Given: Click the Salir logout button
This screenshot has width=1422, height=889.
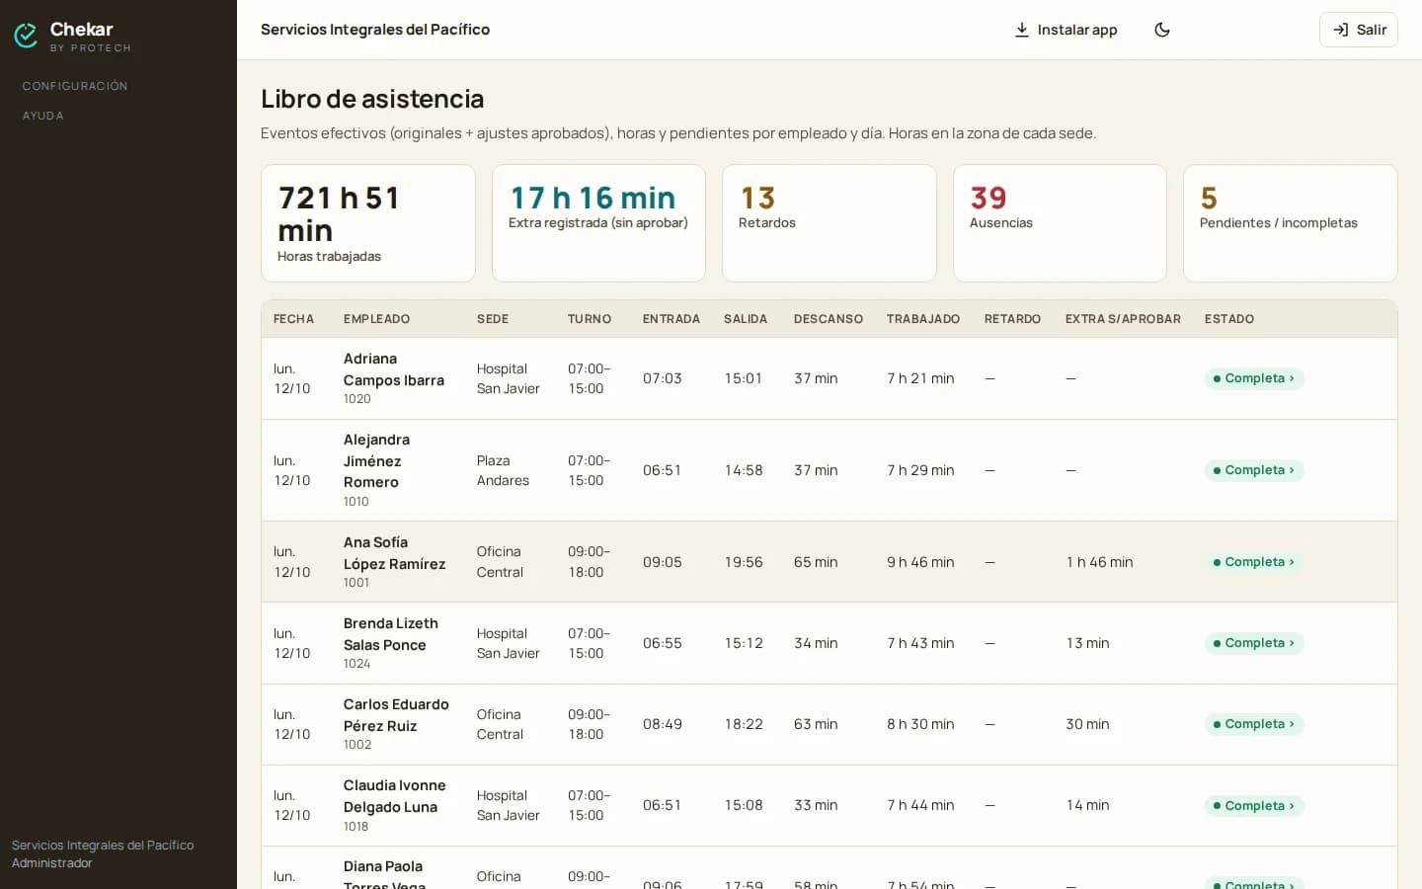Looking at the screenshot, I should [1359, 30].
